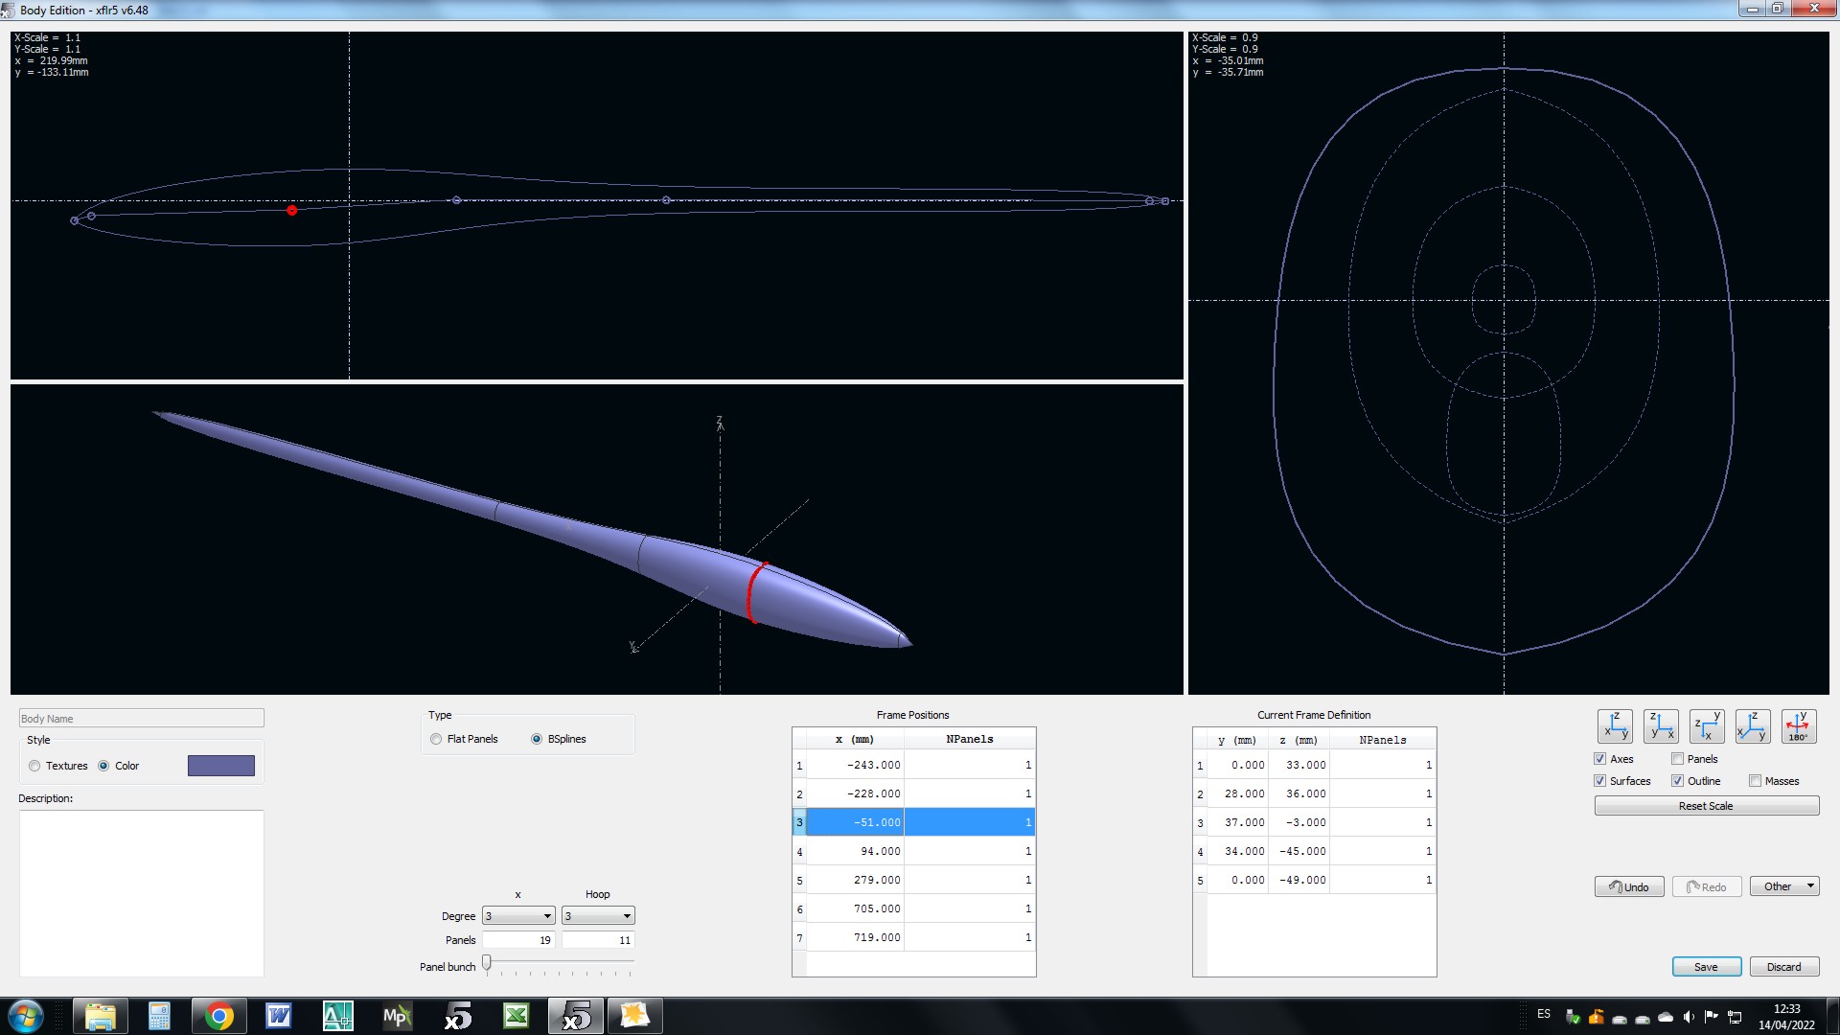The image size is (1840, 1035).
Task: Click the Undo arrow button
Action: click(1629, 886)
